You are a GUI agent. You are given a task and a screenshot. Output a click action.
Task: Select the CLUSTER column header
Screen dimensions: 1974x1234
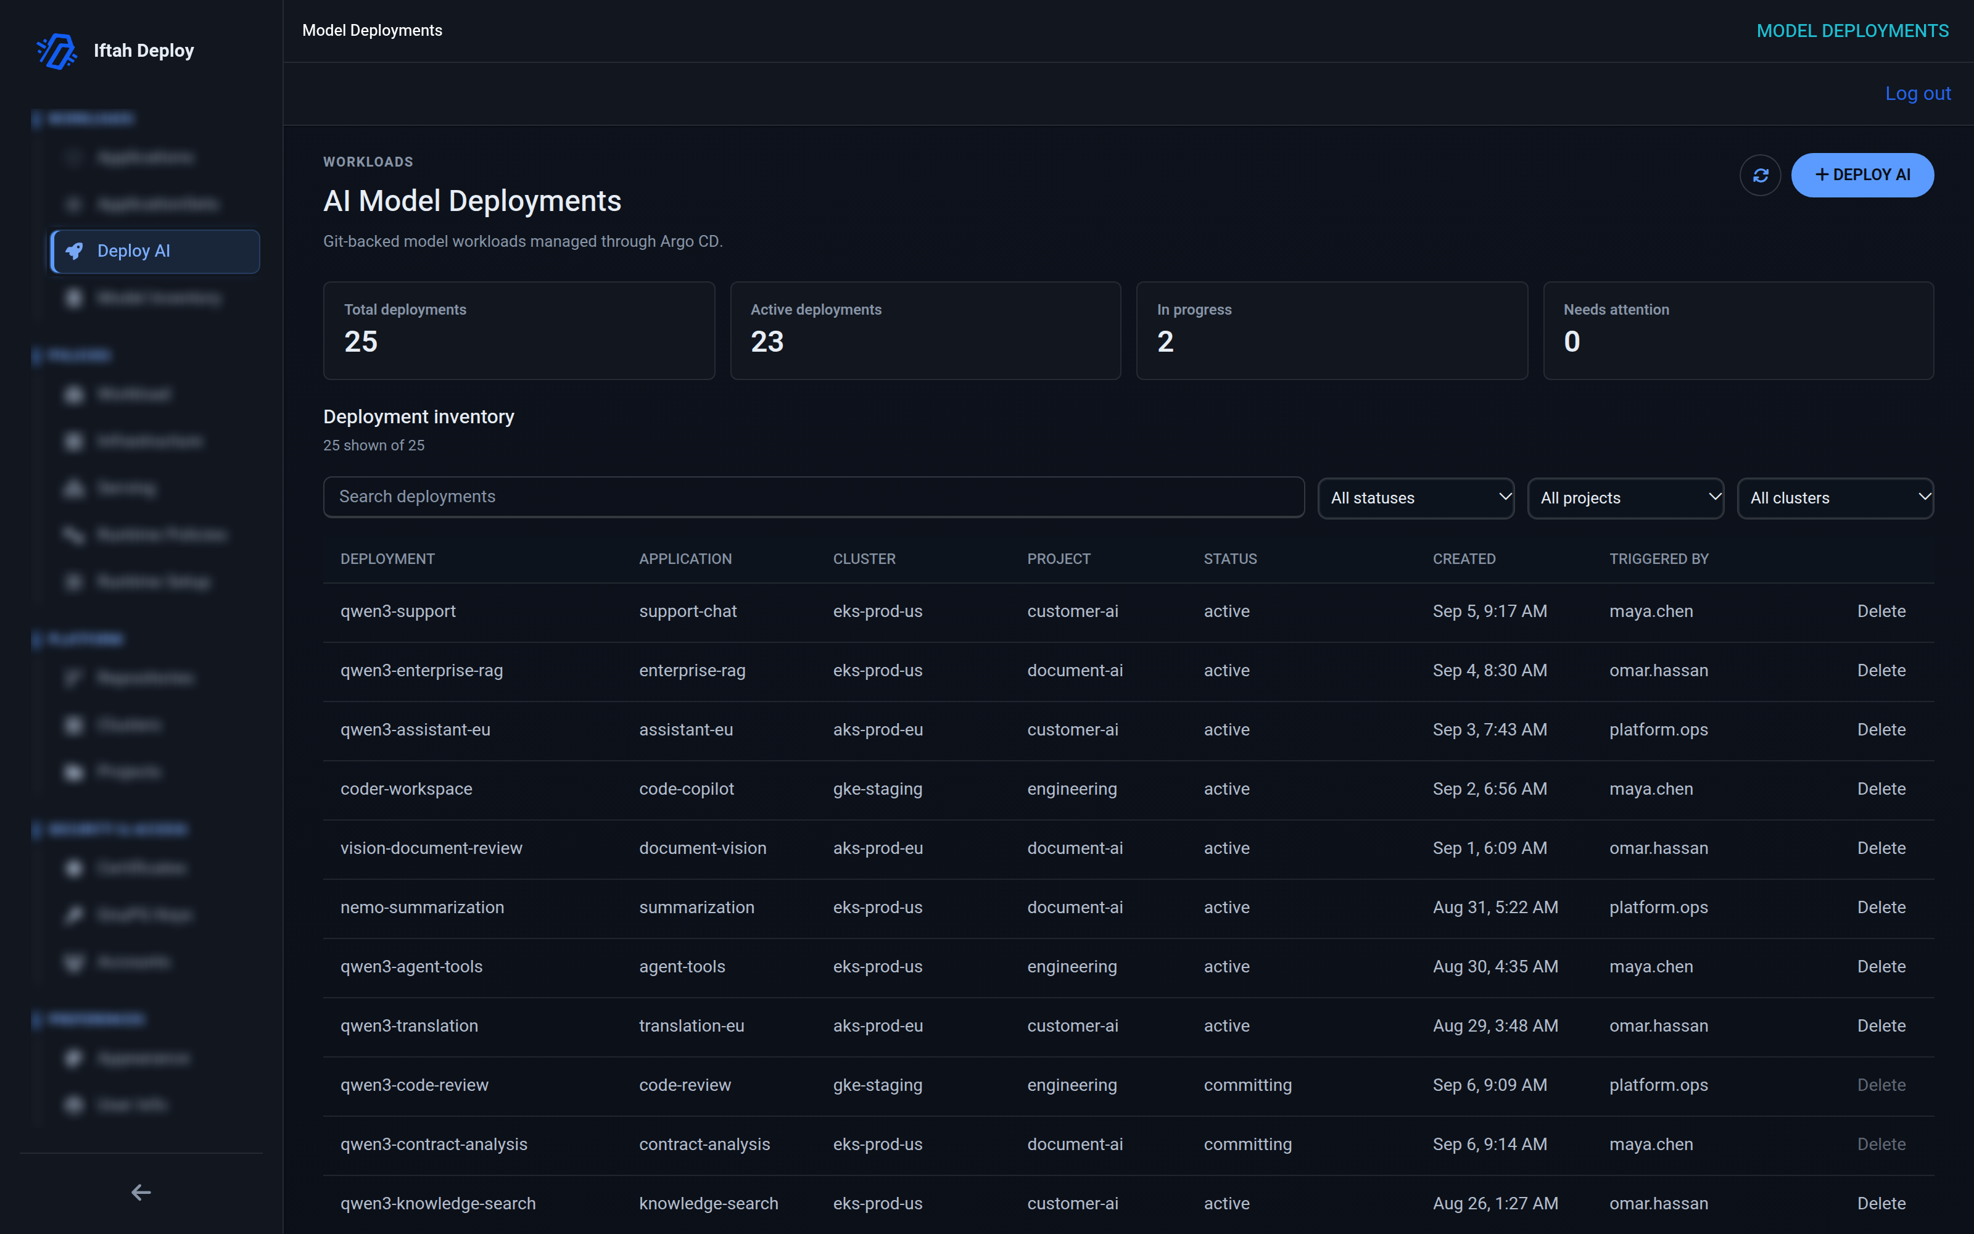[x=864, y=559]
